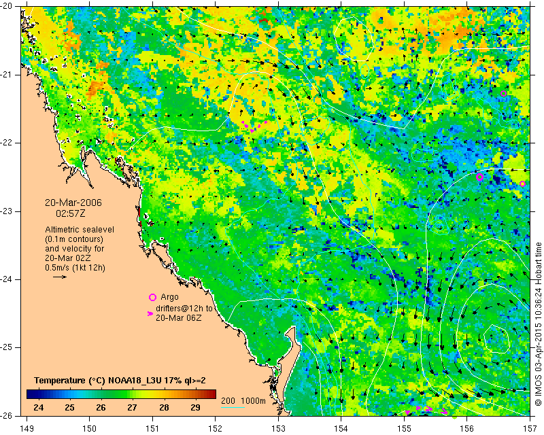Click the longitude axis label '152'

point(215,428)
